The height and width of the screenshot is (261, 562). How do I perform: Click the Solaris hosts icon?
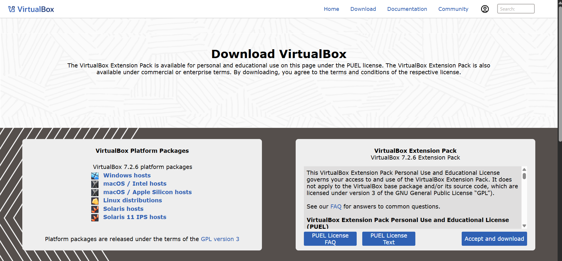click(95, 209)
